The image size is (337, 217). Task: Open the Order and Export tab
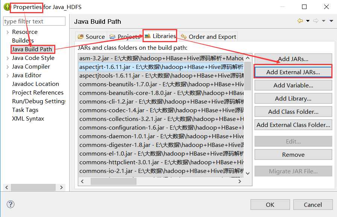208,37
